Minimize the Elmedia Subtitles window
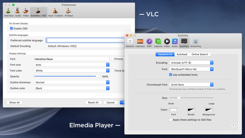The width and height of the screenshot is (245, 138). [x=131, y=36]
